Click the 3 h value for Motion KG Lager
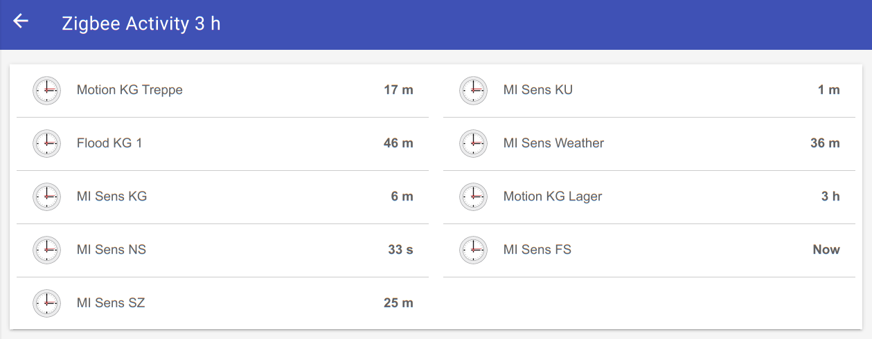 [x=830, y=196]
